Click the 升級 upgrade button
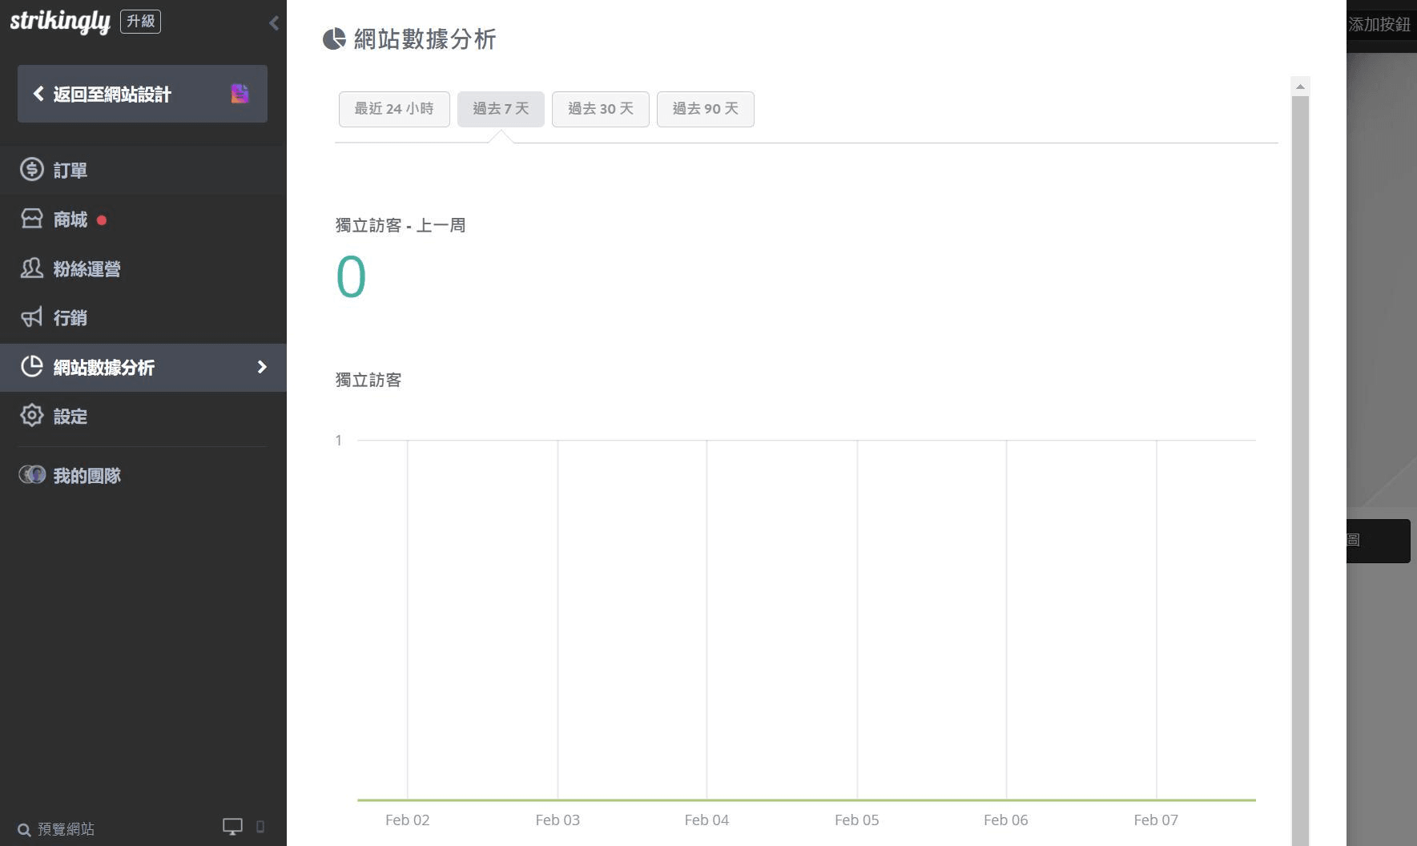The width and height of the screenshot is (1417, 846). pyautogui.click(x=140, y=21)
